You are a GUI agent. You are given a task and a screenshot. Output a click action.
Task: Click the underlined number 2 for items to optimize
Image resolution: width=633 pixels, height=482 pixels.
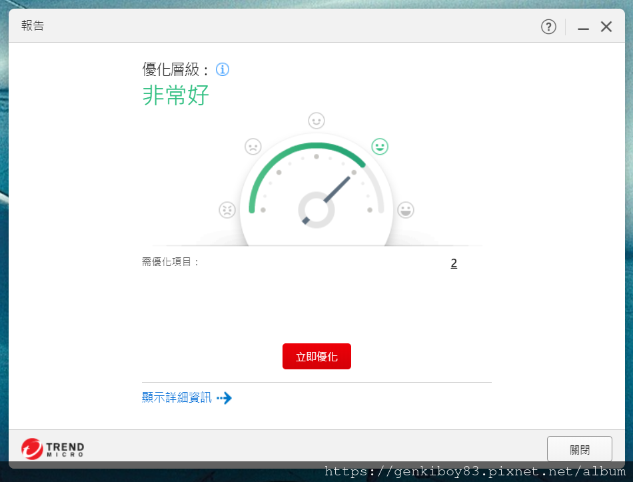tap(454, 263)
